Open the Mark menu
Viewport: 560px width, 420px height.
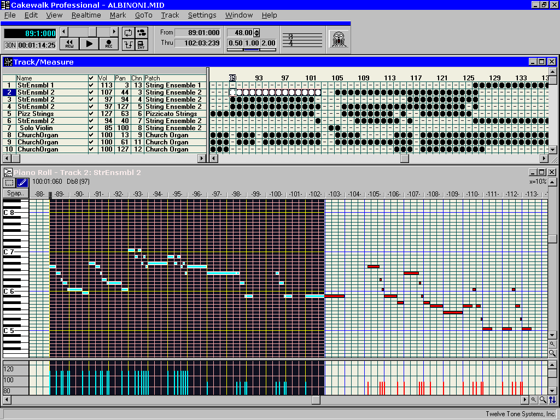(x=118, y=15)
